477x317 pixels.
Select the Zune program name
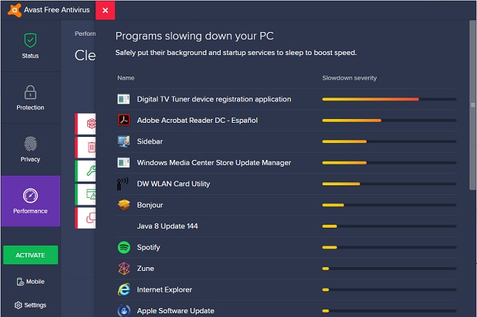click(145, 269)
